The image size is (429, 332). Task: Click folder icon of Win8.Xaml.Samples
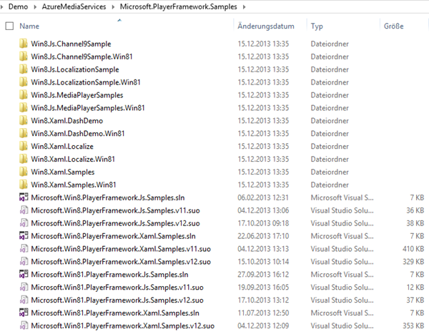[x=24, y=172]
